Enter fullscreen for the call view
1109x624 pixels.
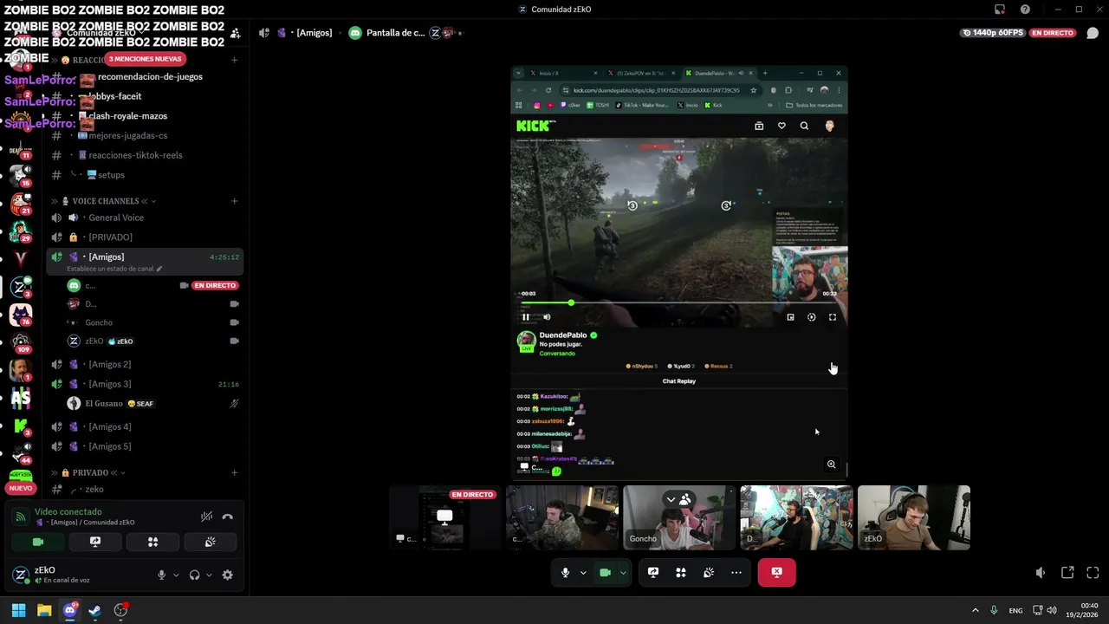[1093, 573]
